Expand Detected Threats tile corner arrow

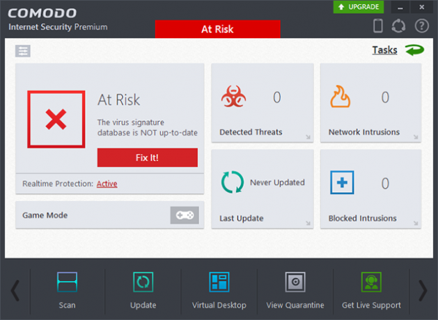(308, 137)
